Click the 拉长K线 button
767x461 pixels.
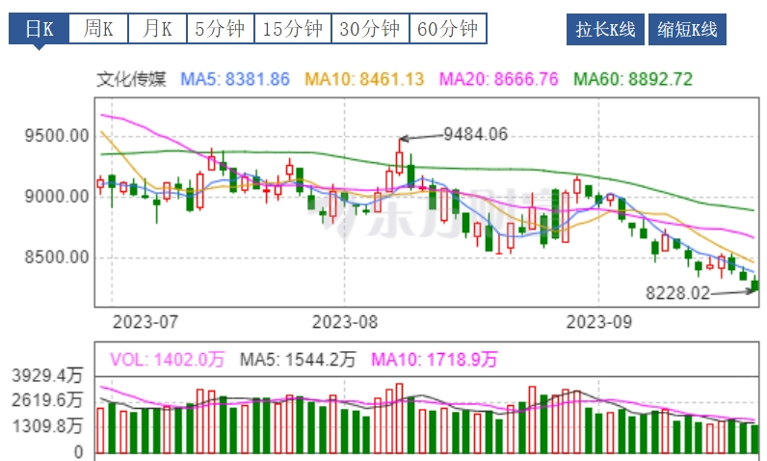point(604,29)
